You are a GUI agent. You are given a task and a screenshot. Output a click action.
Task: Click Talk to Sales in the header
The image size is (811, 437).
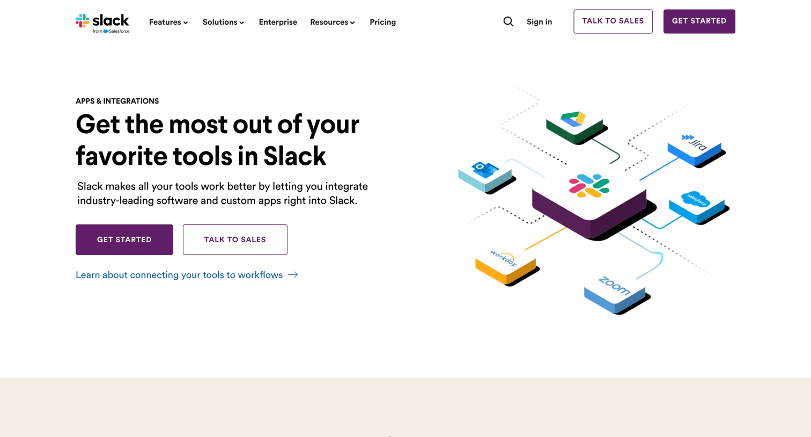pyautogui.click(x=613, y=21)
